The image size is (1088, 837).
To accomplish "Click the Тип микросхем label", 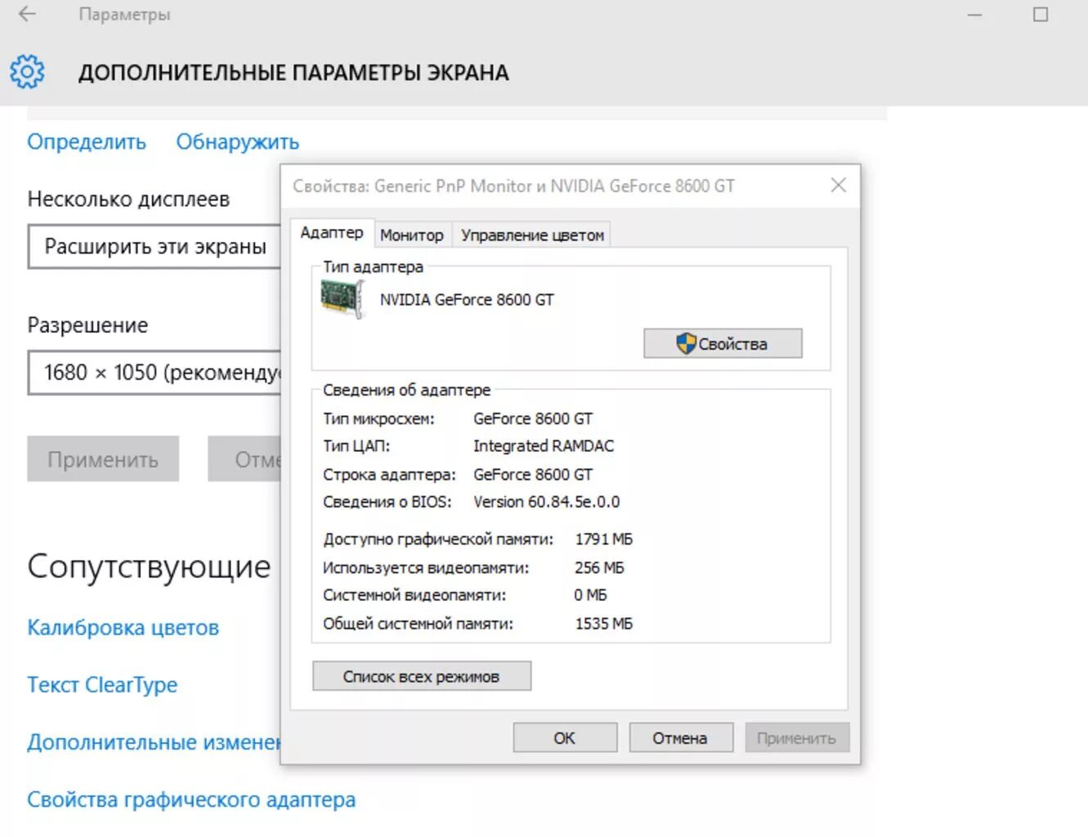I will (x=378, y=418).
